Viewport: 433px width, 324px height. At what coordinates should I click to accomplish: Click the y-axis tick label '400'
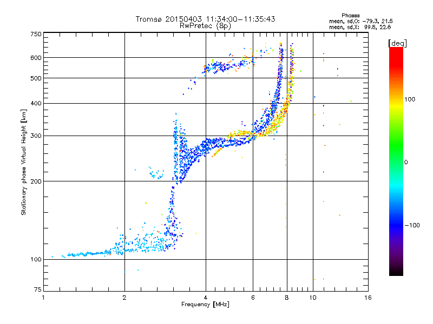point(36,104)
